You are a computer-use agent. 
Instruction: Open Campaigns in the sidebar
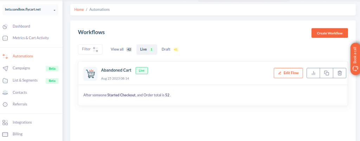coord(21,68)
